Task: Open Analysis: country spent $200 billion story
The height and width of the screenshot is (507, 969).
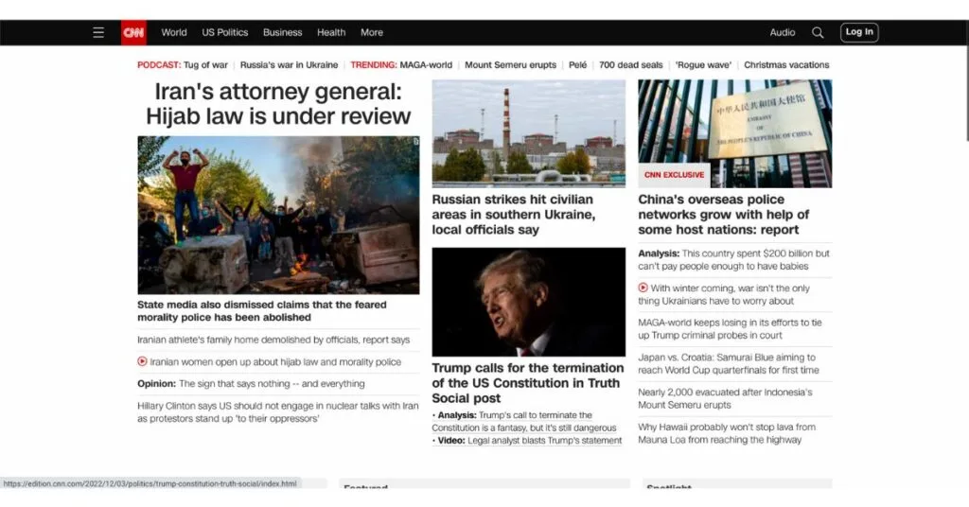Action: (x=733, y=259)
